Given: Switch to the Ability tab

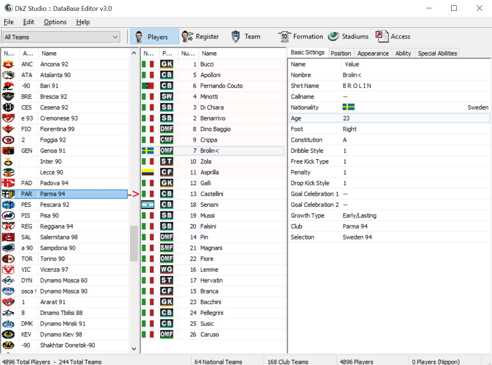Looking at the screenshot, I should 403,53.
